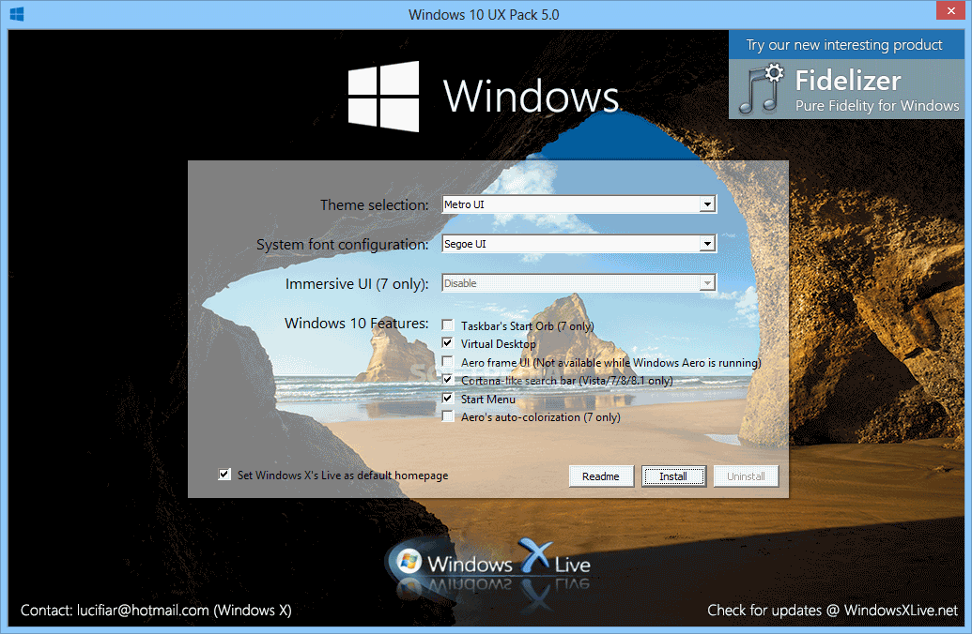The width and height of the screenshot is (972, 634).
Task: Click the 'Pure Fidelity for Windows' text
Action: tap(877, 106)
